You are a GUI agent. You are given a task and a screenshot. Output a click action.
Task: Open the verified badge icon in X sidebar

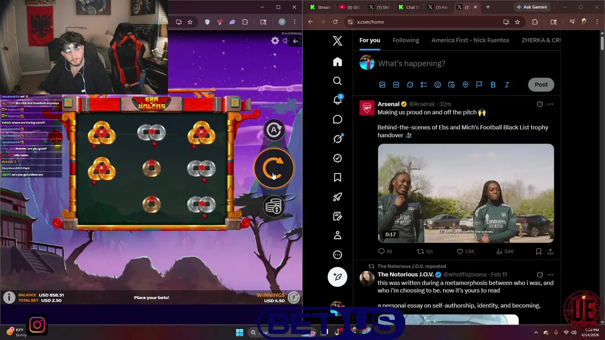click(x=337, y=158)
